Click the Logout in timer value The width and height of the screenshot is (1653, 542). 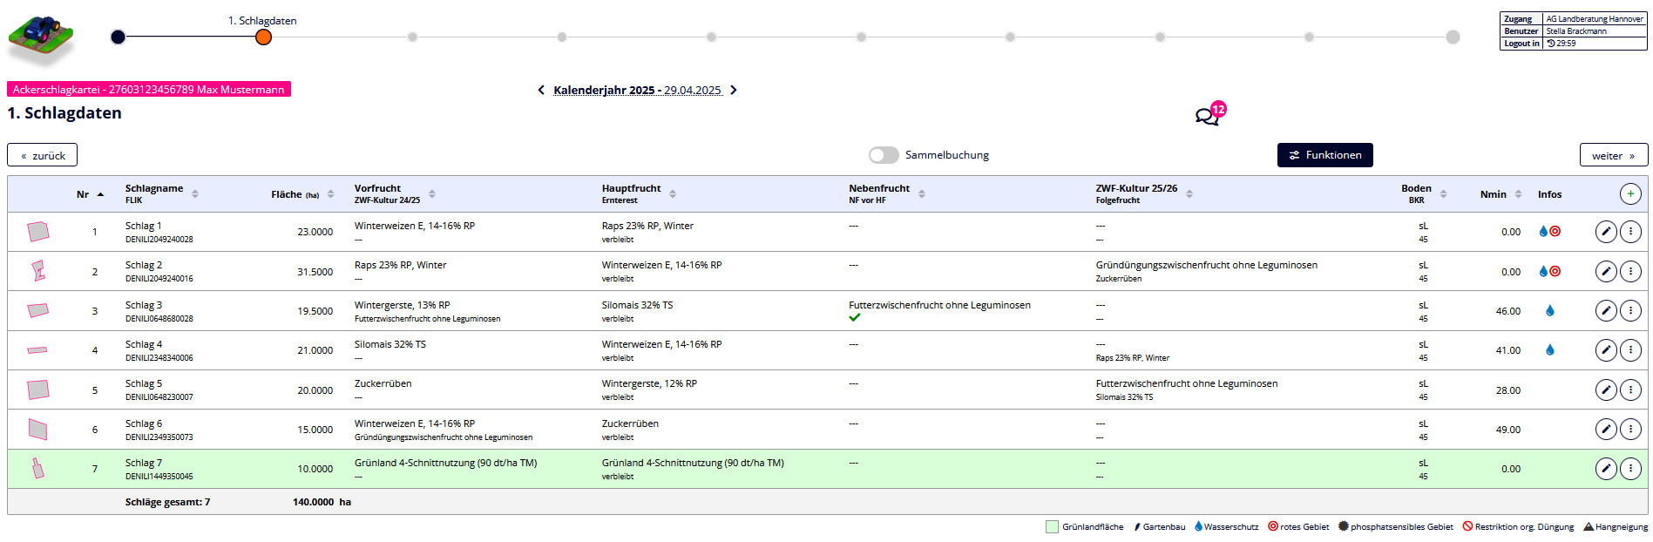tap(1566, 44)
